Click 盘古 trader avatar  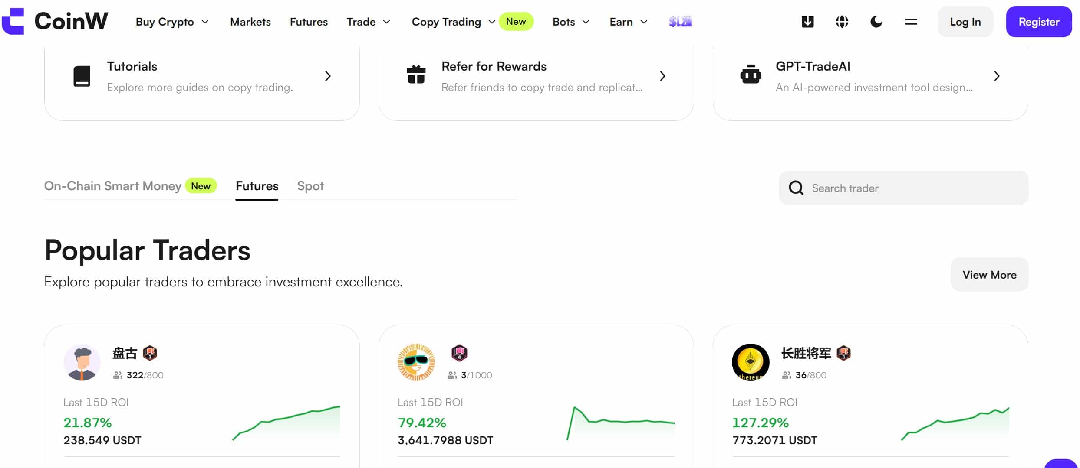82,362
